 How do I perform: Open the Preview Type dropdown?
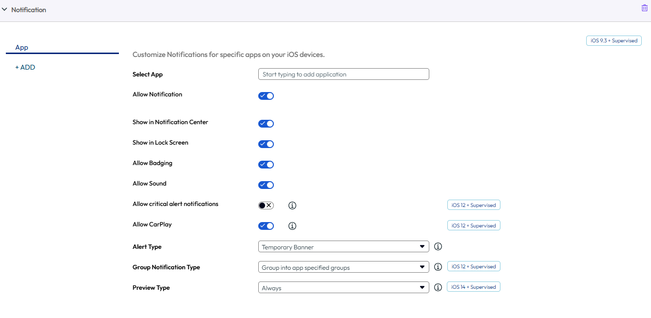tap(344, 287)
